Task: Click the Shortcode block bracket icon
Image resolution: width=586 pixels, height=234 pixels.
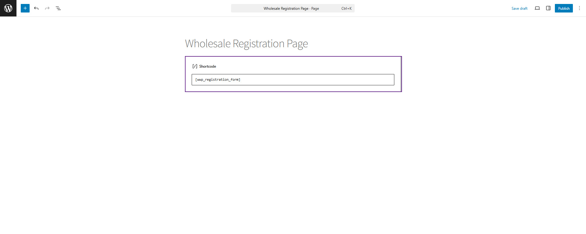Action: click(195, 66)
